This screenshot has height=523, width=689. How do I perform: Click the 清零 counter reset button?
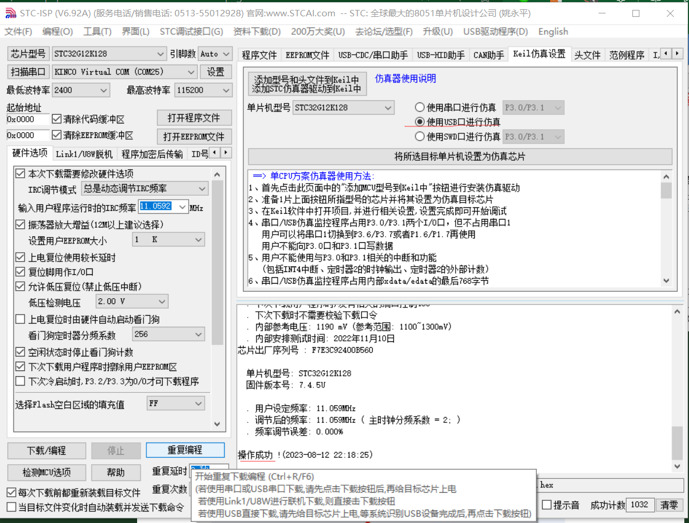(x=669, y=505)
